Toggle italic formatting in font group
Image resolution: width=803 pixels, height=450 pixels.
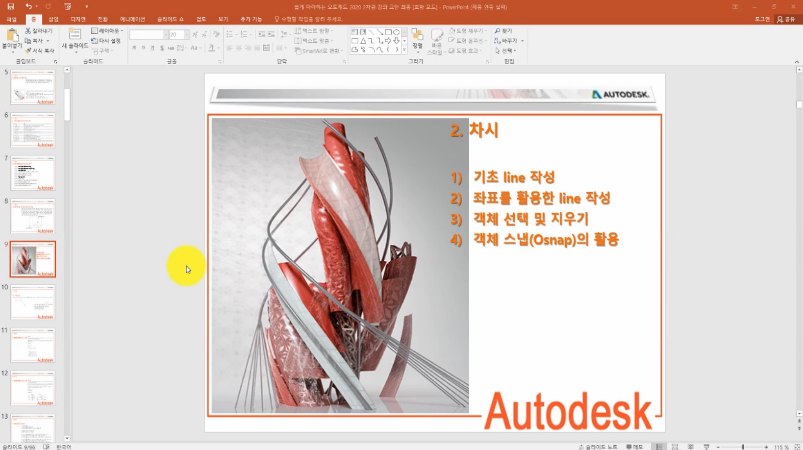click(142, 49)
